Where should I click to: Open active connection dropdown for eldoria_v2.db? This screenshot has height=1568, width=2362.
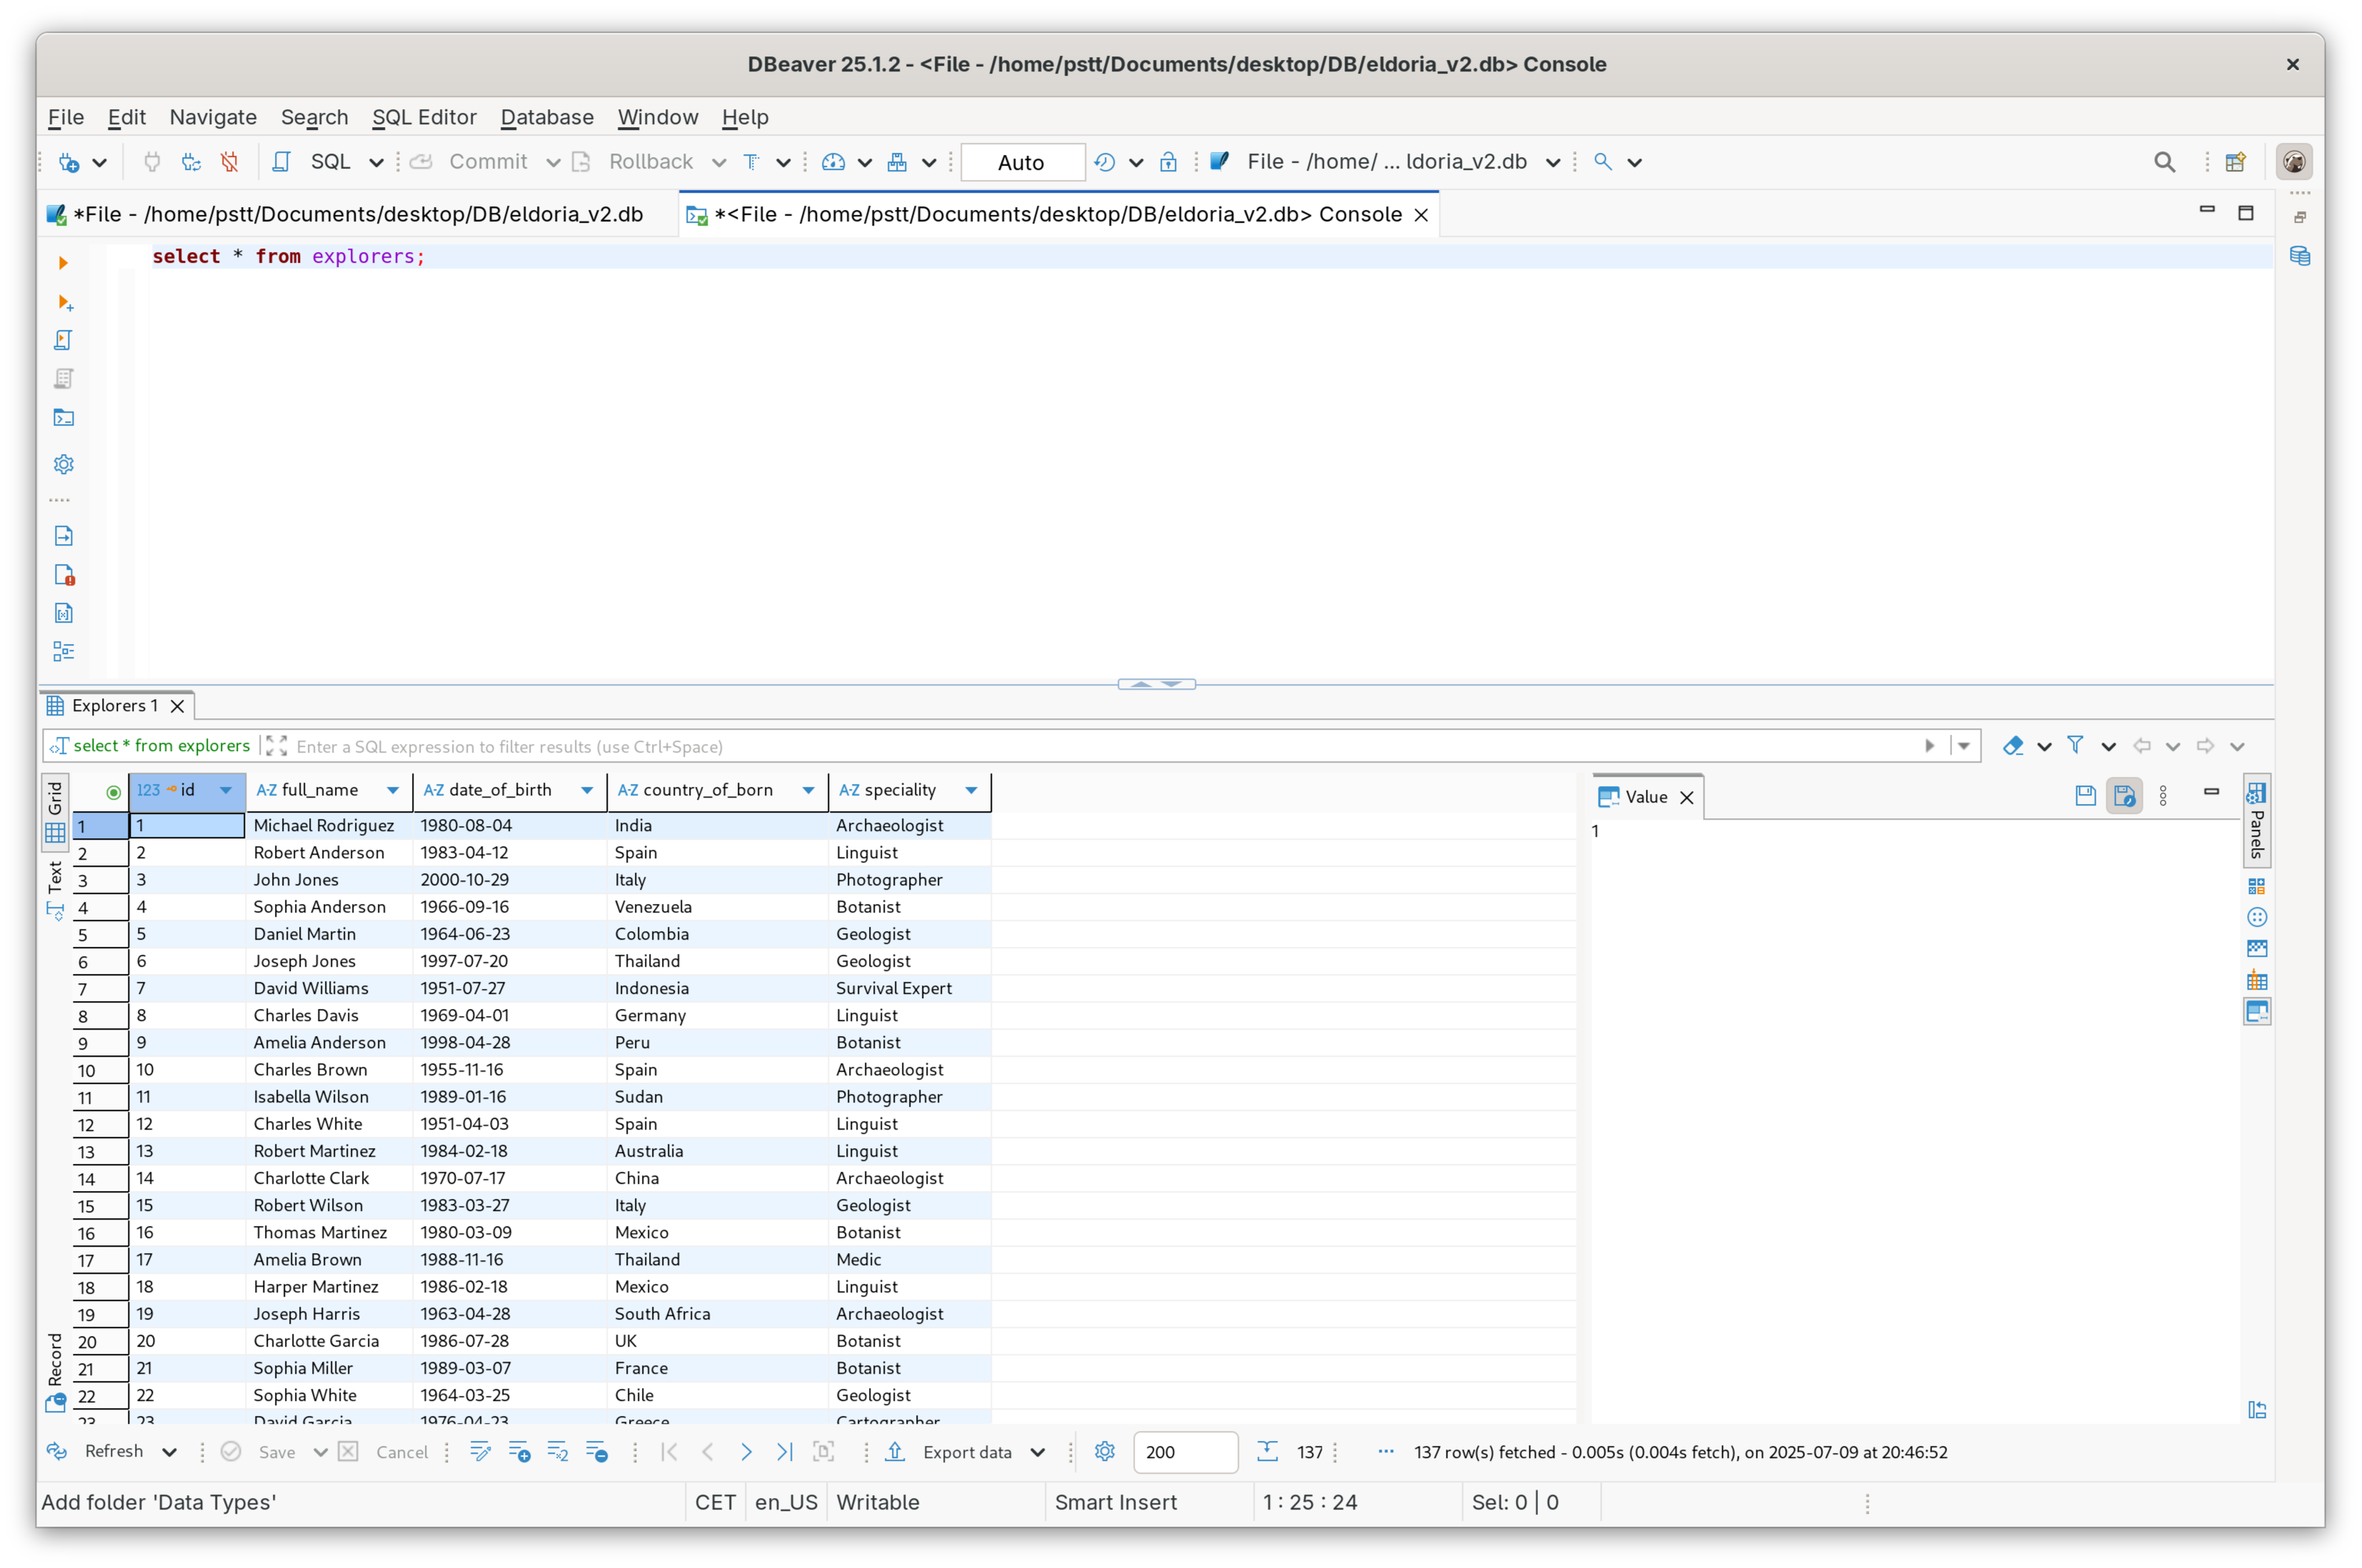[1552, 163]
